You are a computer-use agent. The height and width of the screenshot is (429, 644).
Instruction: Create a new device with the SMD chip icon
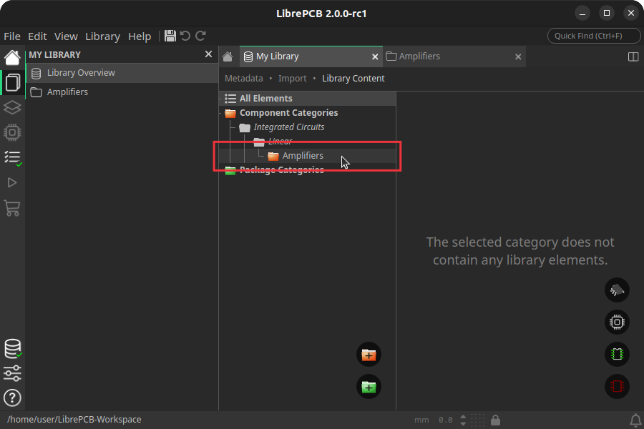617,290
